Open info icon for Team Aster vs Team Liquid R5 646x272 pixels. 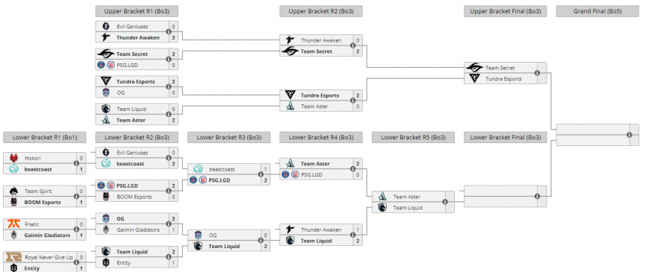point(445,202)
